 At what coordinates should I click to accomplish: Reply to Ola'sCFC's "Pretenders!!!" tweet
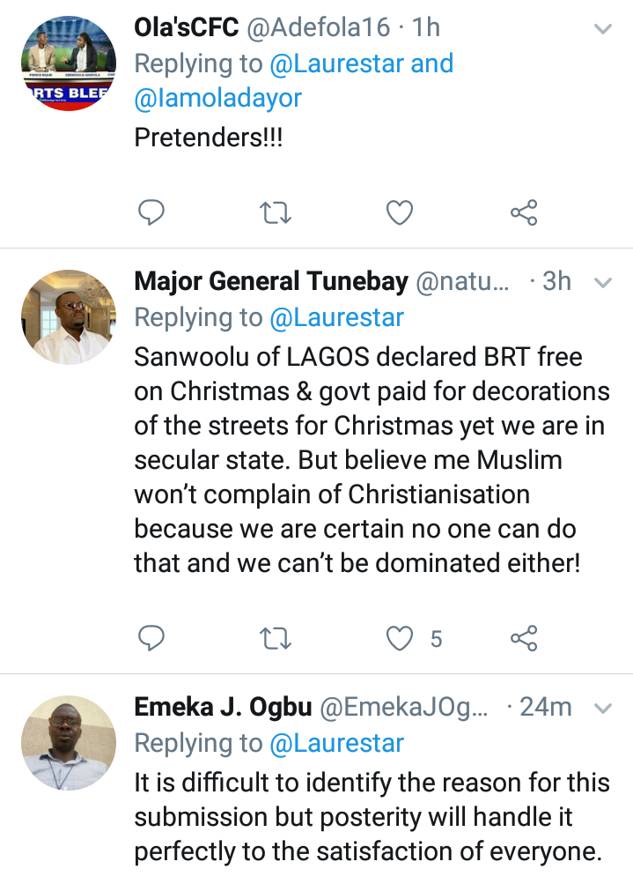click(152, 212)
